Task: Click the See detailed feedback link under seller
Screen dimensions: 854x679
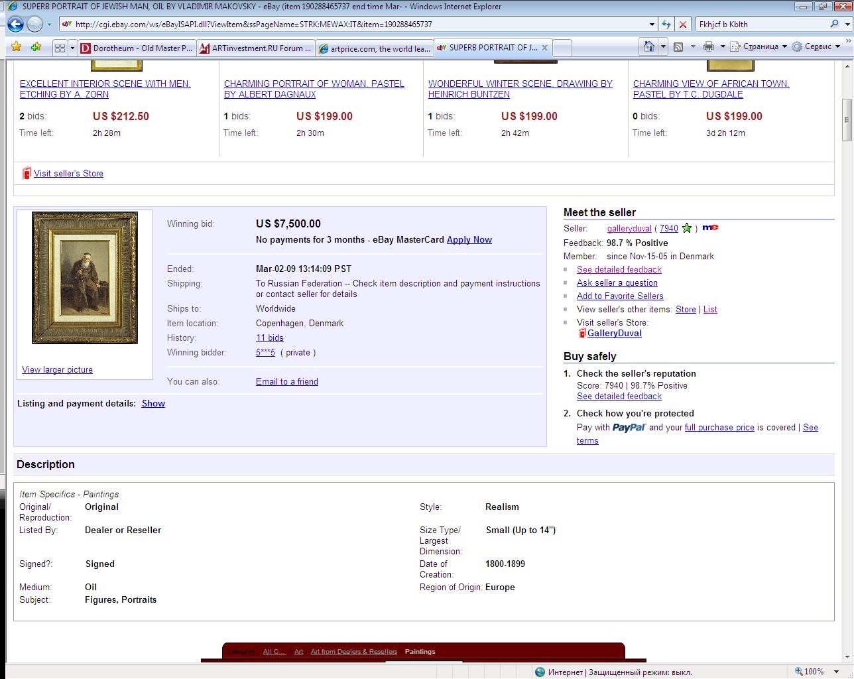Action: [x=619, y=269]
